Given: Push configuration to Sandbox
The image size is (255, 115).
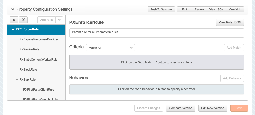Looking at the screenshot, I should 161,9.
